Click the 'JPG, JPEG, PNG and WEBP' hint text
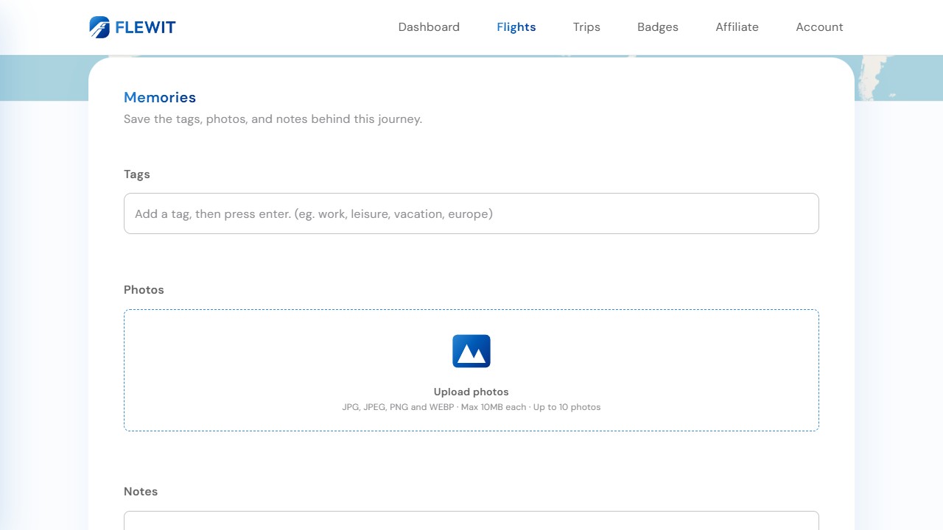This screenshot has height=530, width=943. (x=471, y=407)
